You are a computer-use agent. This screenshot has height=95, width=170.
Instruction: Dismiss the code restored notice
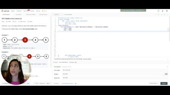click(168, 59)
